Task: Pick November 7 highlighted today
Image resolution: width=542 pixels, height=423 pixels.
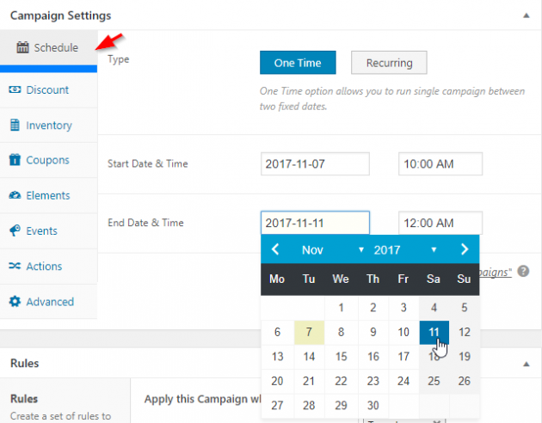Action: tap(309, 332)
